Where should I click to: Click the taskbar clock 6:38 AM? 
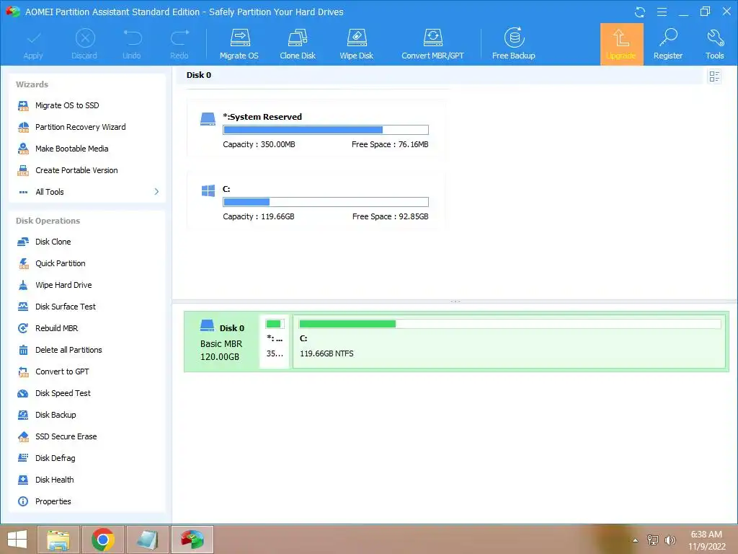point(706,535)
